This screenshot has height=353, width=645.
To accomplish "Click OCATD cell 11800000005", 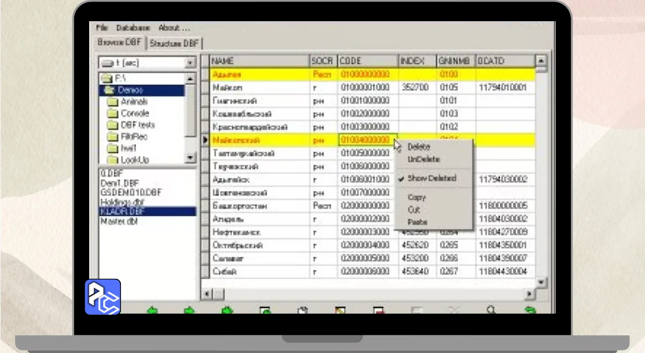I will click(x=504, y=206).
